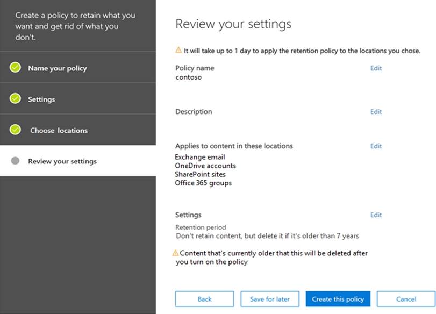Cancel the retention policy wizard
The width and height of the screenshot is (436, 314).
click(406, 299)
